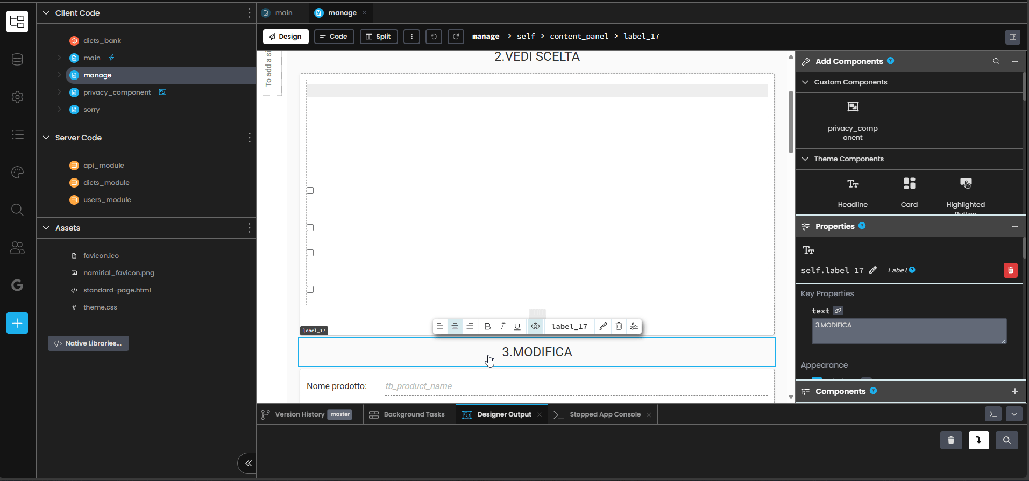Tick the last checkbox in the panel

click(310, 289)
